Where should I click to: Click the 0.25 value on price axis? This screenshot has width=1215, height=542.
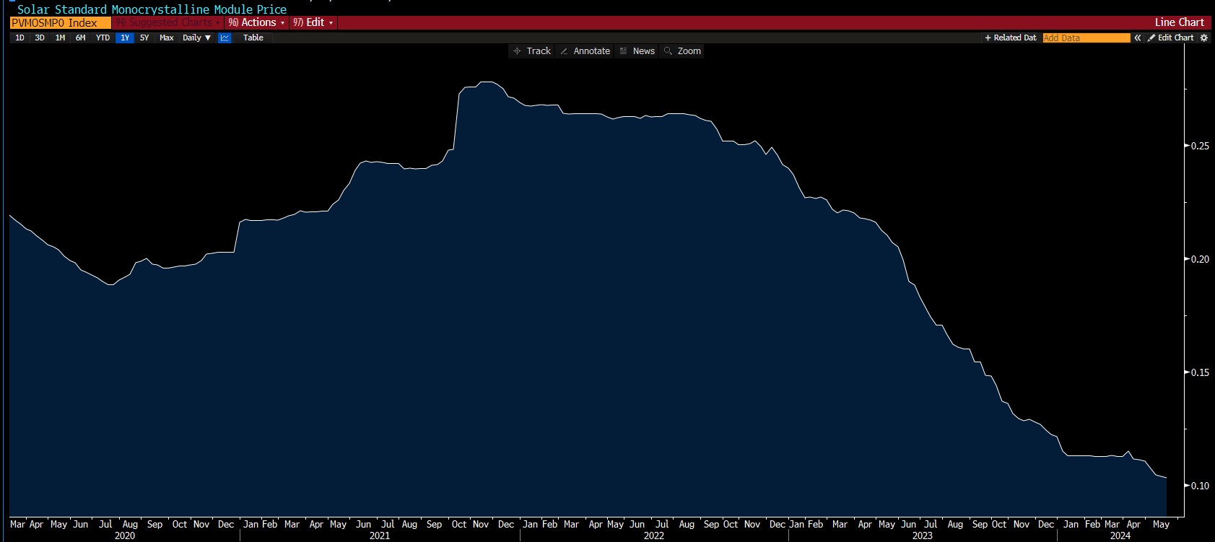coord(1200,146)
